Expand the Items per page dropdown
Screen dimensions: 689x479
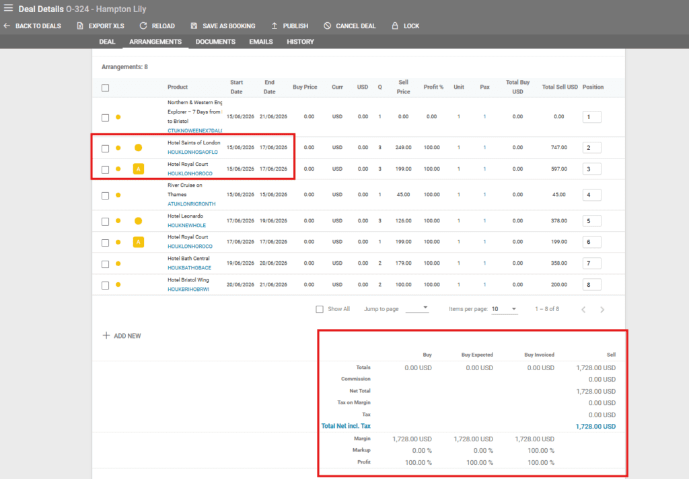click(x=505, y=309)
